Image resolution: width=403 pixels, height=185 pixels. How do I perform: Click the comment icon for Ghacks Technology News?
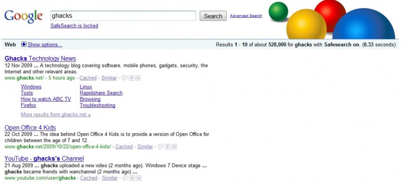coord(124,78)
